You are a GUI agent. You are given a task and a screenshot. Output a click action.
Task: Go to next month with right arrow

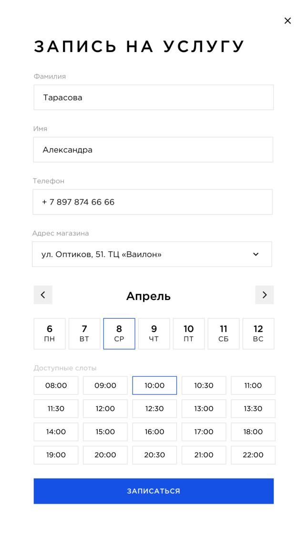click(265, 295)
